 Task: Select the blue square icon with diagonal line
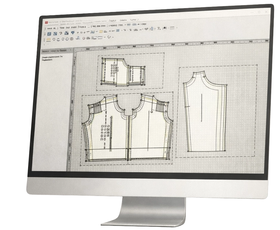click(x=55, y=33)
